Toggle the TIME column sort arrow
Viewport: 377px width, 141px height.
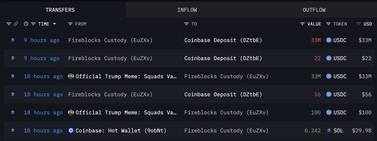tap(55, 24)
